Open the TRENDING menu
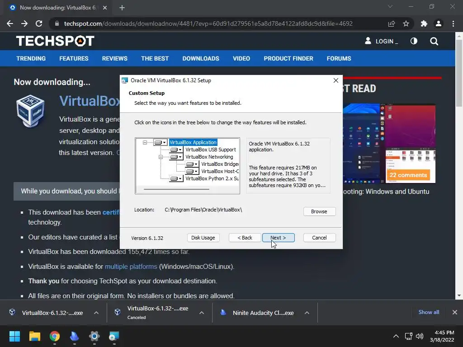The image size is (463, 347). [x=31, y=58]
